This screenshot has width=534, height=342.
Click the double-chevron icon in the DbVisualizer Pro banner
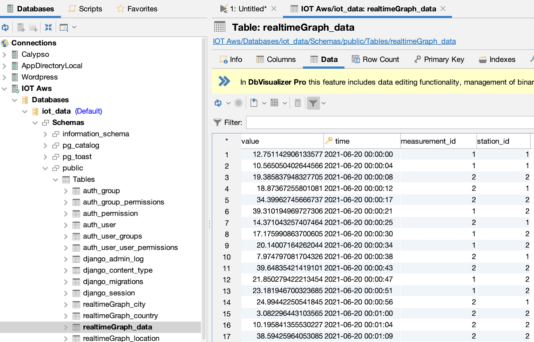tap(224, 81)
